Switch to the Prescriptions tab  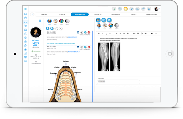pos(151,14)
